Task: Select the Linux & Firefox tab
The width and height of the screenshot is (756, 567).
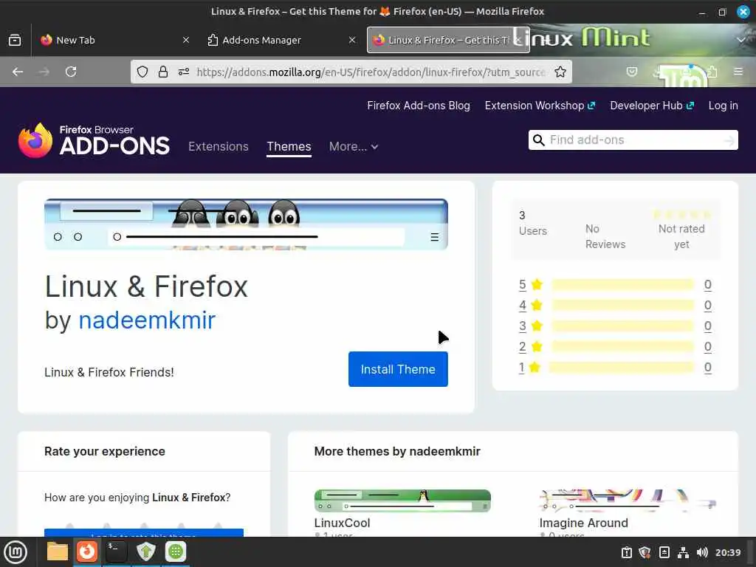Action: [x=448, y=40]
